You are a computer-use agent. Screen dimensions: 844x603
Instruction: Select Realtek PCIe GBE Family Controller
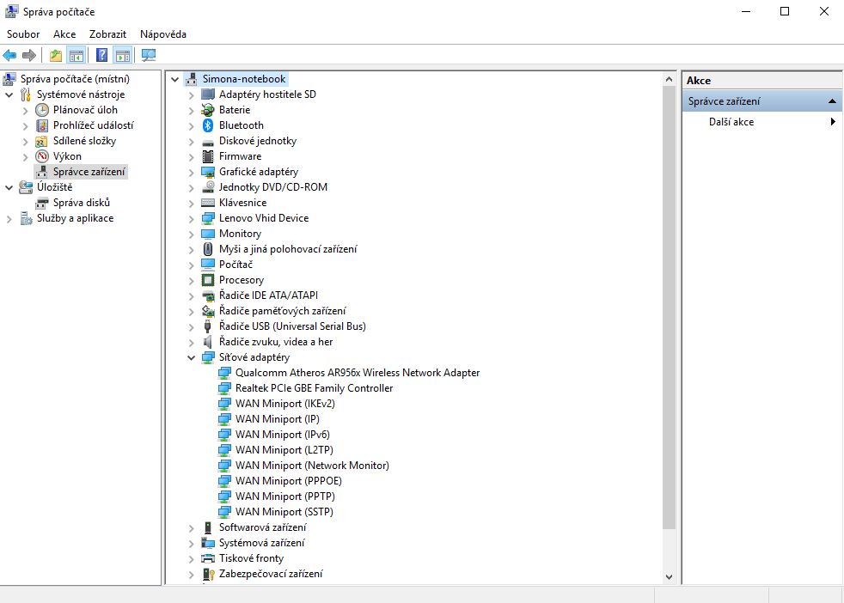tap(314, 388)
